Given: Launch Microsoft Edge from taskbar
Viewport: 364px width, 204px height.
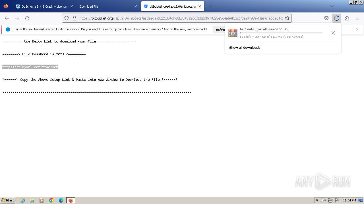Looking at the screenshot, I should 61,200.
